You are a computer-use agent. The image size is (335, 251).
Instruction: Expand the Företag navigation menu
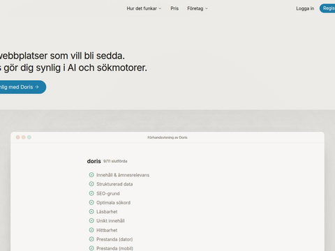pos(198,8)
